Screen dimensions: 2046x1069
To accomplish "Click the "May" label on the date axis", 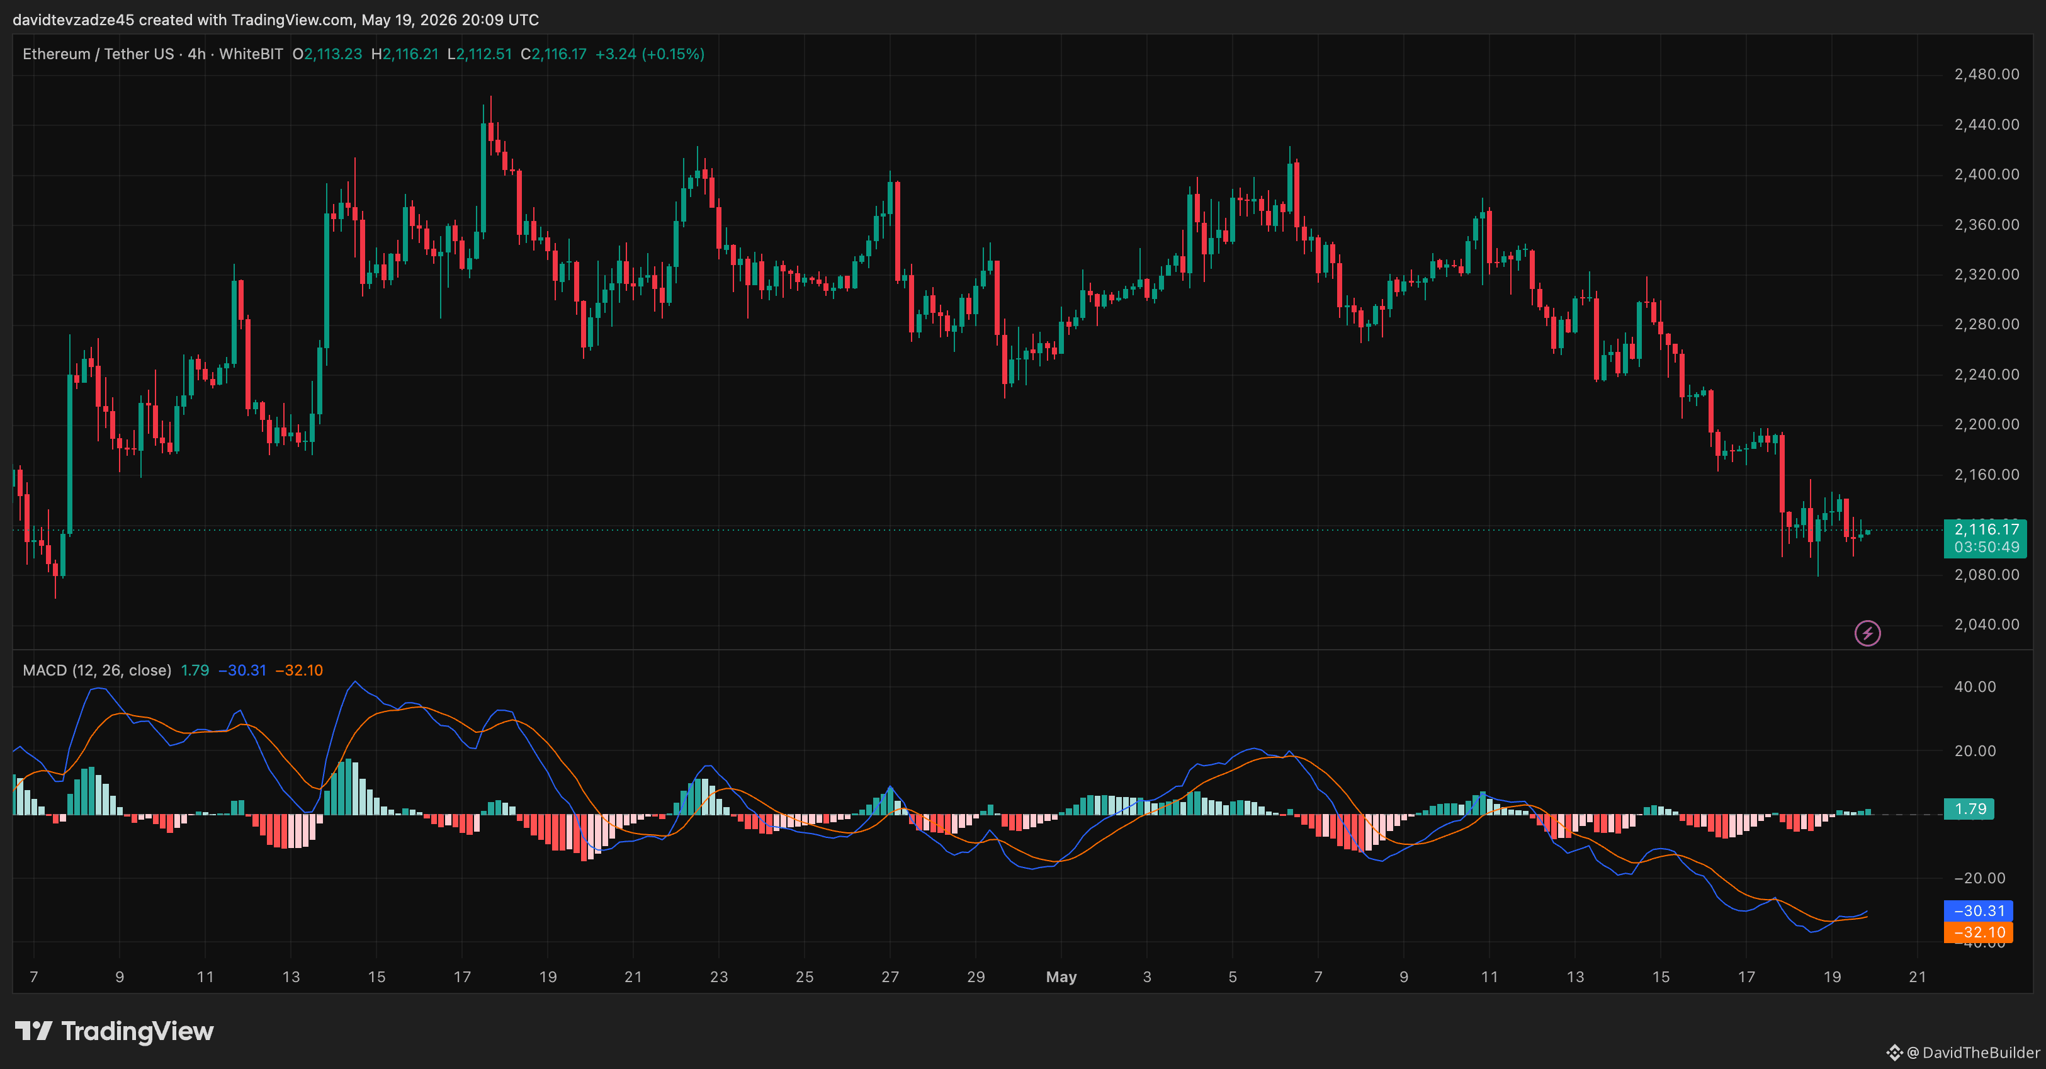I will [x=1061, y=977].
